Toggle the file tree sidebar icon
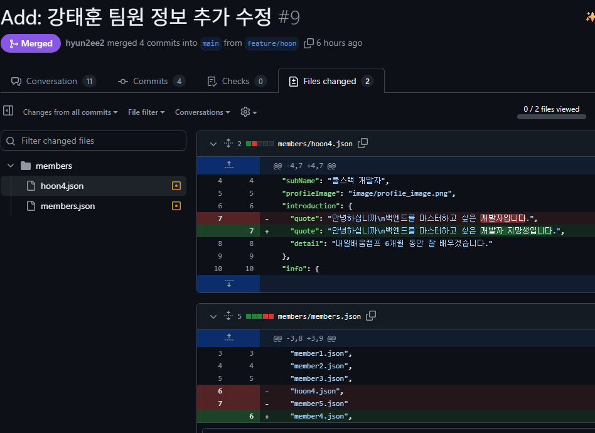 [x=8, y=110]
